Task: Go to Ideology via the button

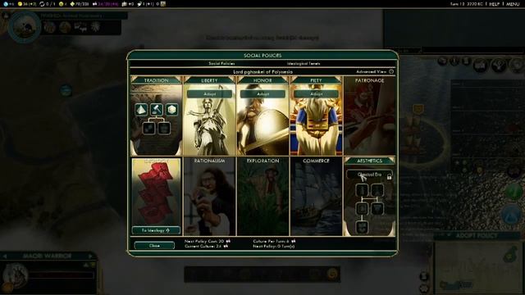Action: pyautogui.click(x=156, y=230)
